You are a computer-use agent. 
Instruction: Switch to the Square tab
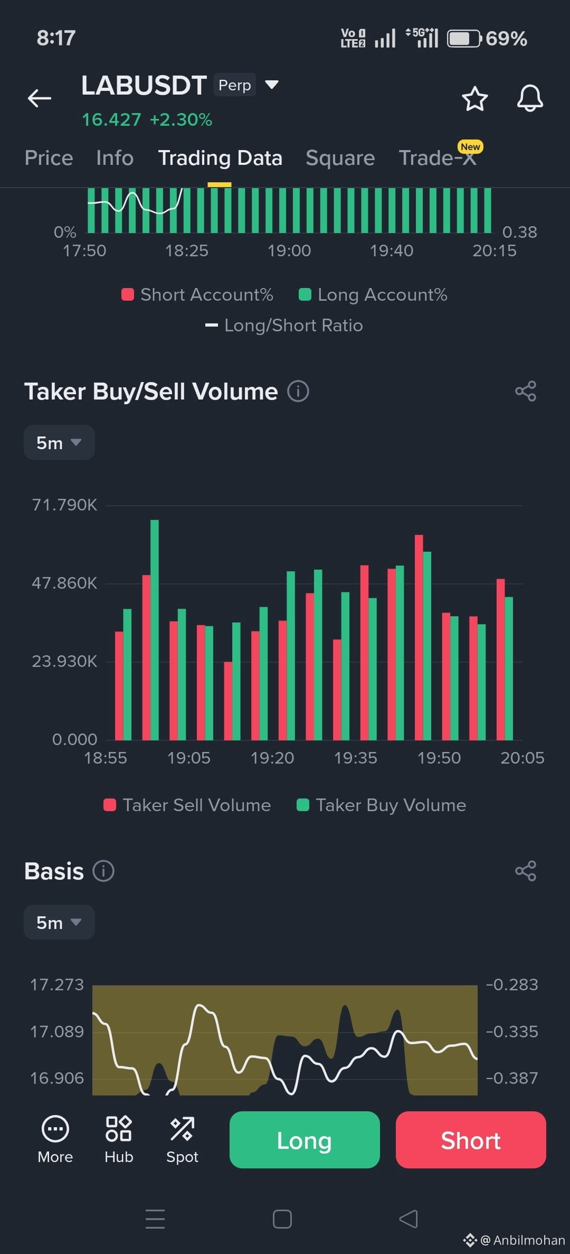click(340, 158)
